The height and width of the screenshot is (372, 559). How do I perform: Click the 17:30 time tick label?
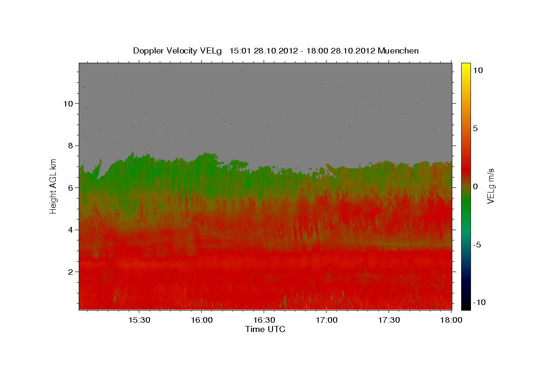[x=389, y=320]
